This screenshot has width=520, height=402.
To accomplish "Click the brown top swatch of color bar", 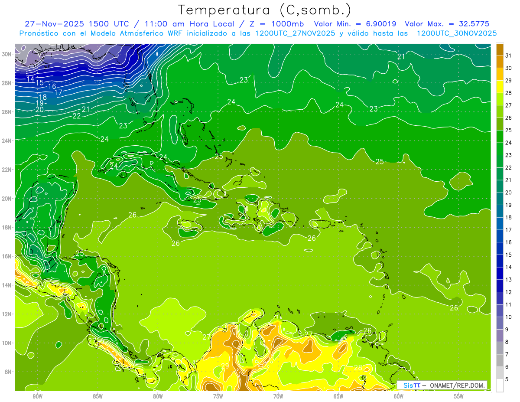I will pyautogui.click(x=500, y=49).
